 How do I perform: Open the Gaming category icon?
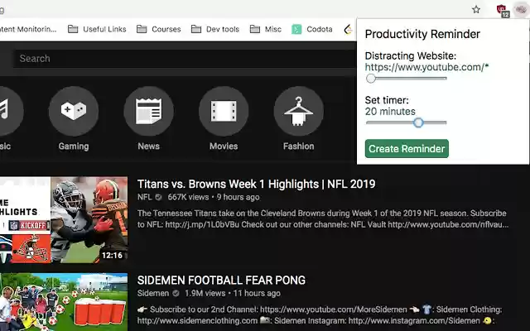[x=74, y=111]
